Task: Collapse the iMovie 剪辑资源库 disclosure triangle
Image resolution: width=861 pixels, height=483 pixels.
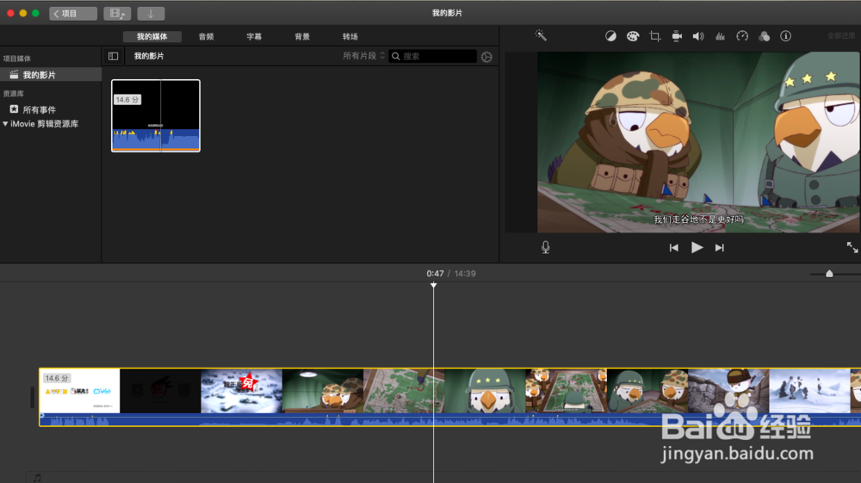Action: coord(5,123)
